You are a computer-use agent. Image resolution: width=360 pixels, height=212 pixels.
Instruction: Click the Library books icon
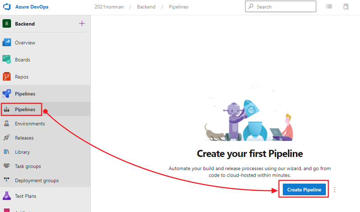(7, 152)
